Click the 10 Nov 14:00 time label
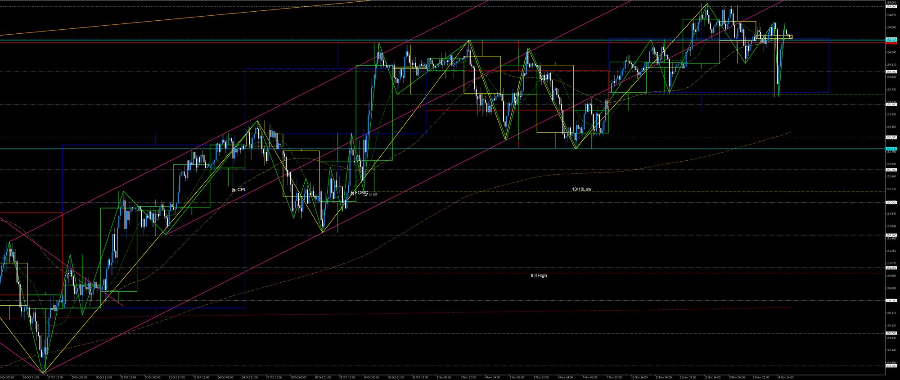 pyautogui.click(x=639, y=377)
